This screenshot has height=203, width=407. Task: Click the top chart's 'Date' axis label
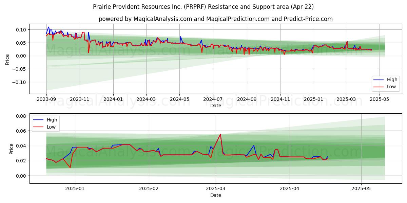click(x=216, y=106)
